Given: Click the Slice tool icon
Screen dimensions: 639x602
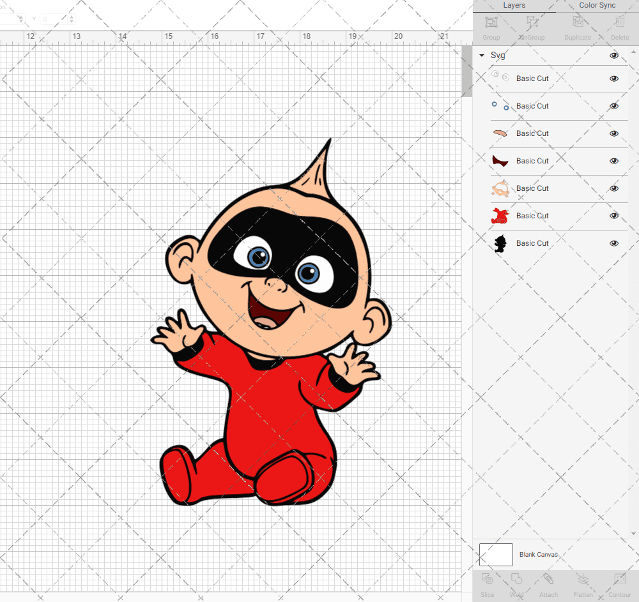Looking at the screenshot, I should tap(487, 579).
